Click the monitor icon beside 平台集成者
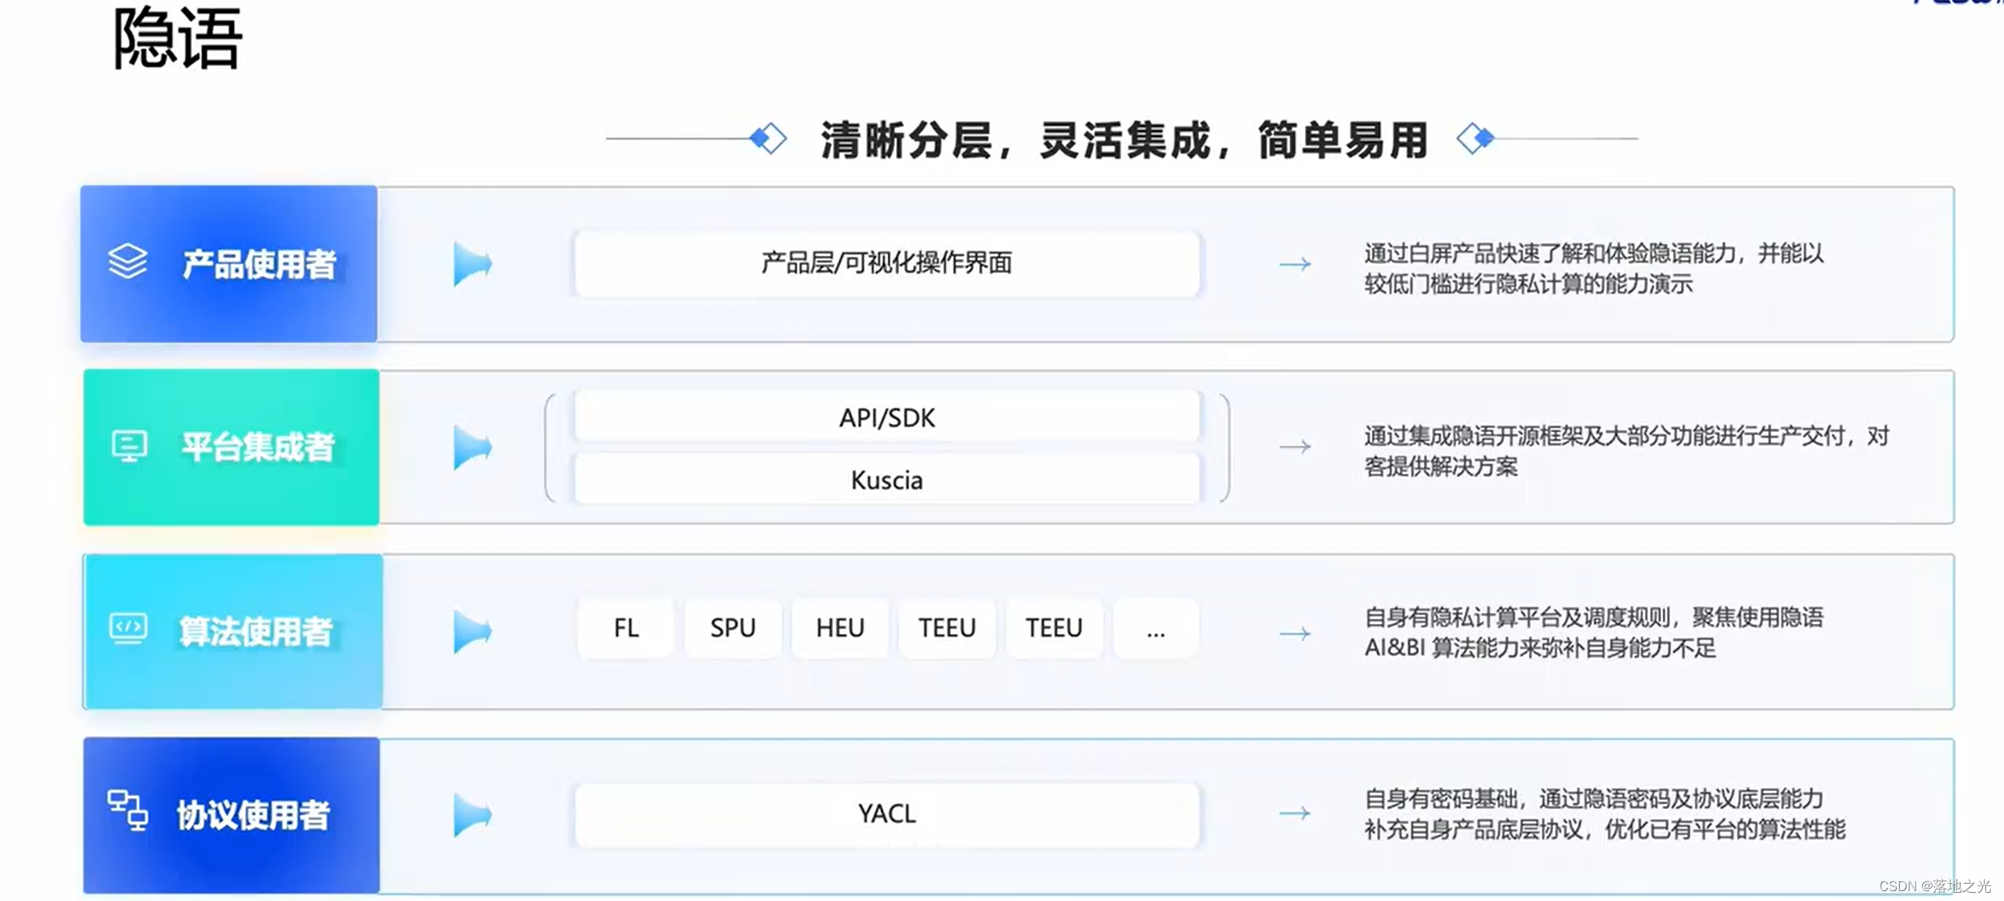 click(x=129, y=446)
